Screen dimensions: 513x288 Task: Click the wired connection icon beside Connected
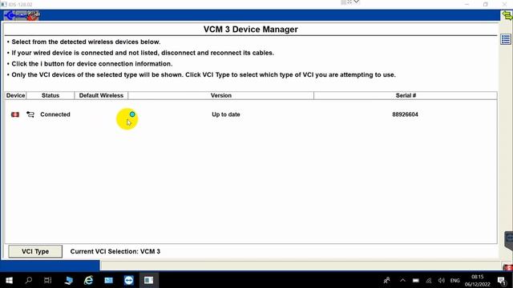(x=30, y=114)
